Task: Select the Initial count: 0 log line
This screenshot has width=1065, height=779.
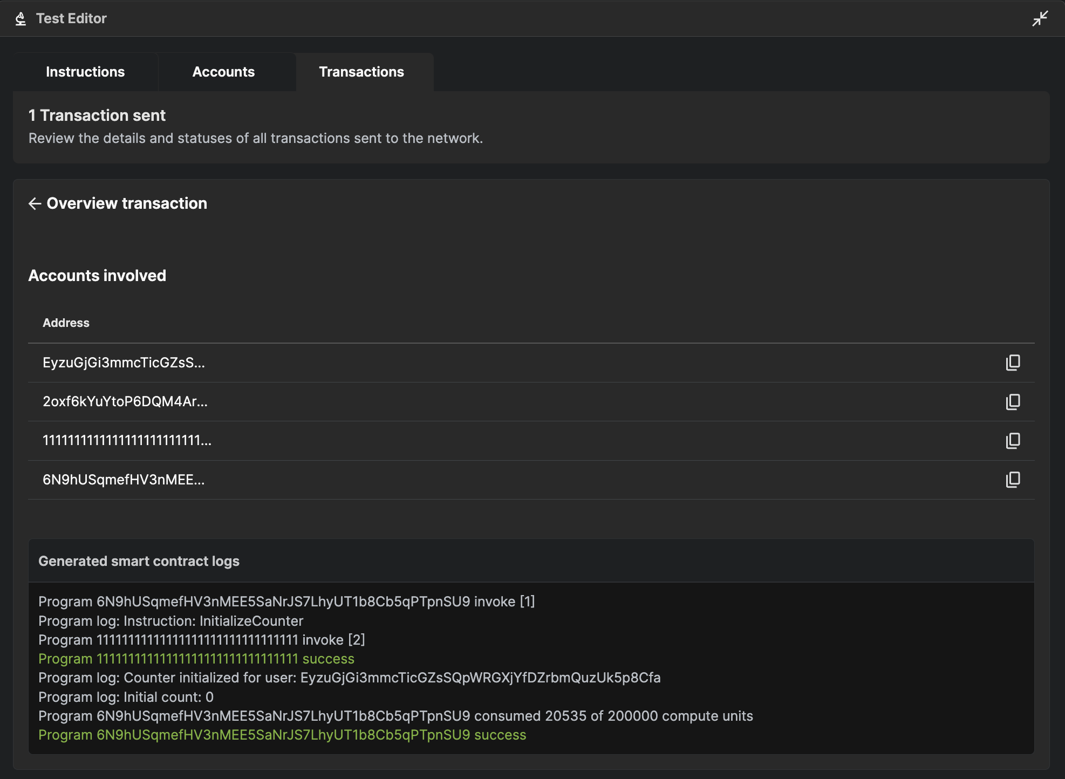Action: coord(126,697)
